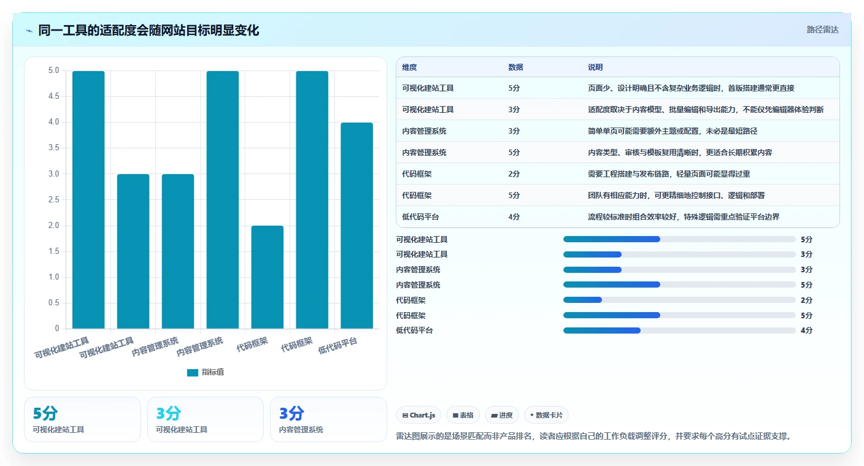Screen dimensions: 864x466
Task: Click the 内容管理系统 5分 progress bar
Action: [x=679, y=285]
